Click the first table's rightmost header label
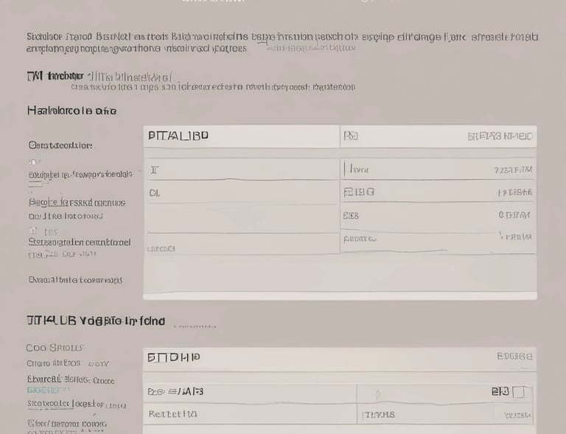The image size is (566, 434). [x=500, y=136]
